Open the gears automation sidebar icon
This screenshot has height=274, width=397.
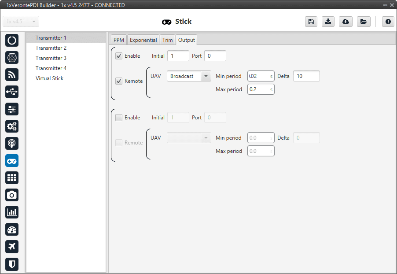pyautogui.click(x=12, y=126)
